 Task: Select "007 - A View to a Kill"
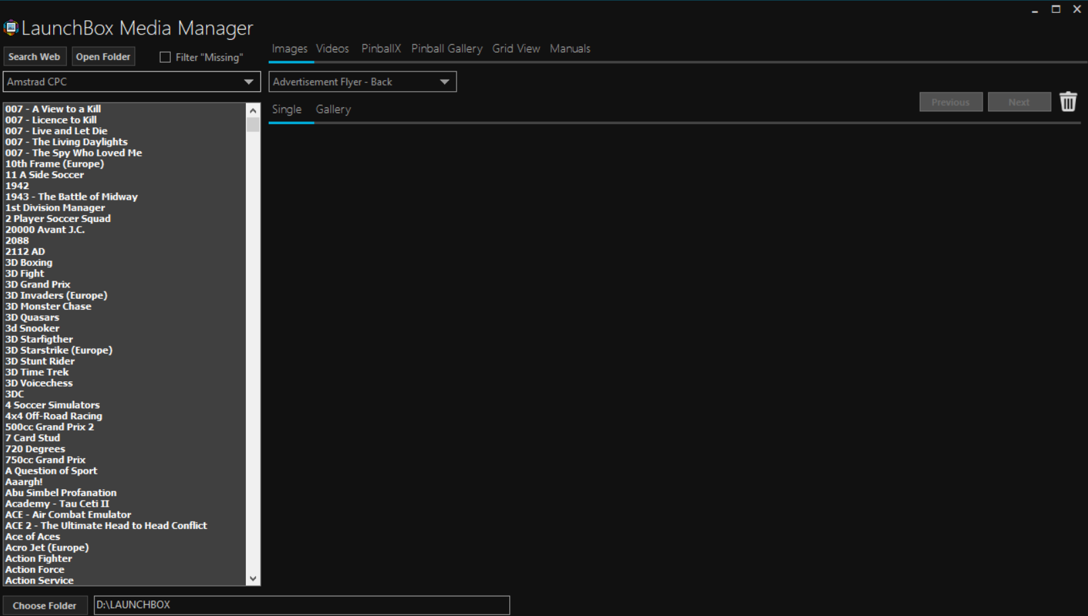click(x=53, y=109)
